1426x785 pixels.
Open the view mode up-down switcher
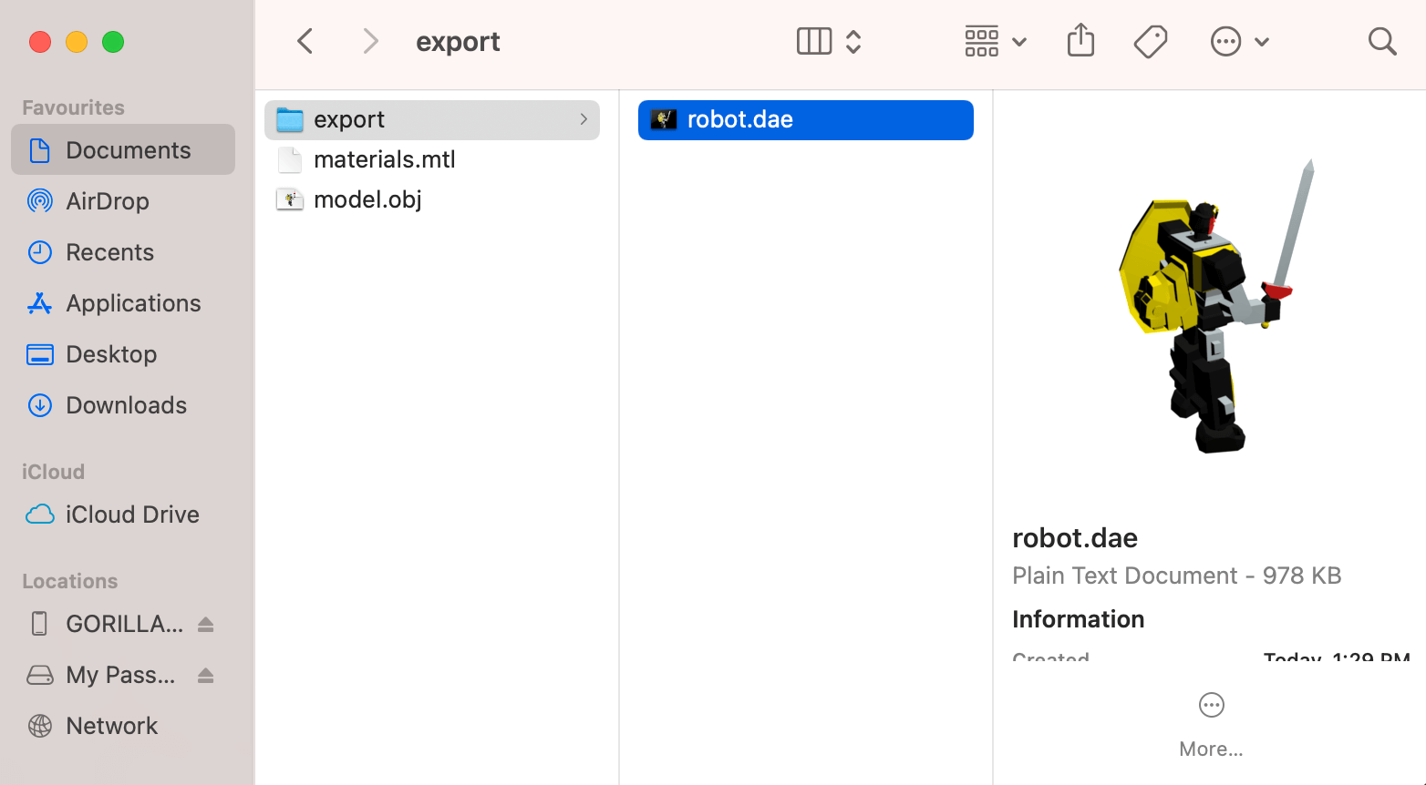click(x=853, y=42)
